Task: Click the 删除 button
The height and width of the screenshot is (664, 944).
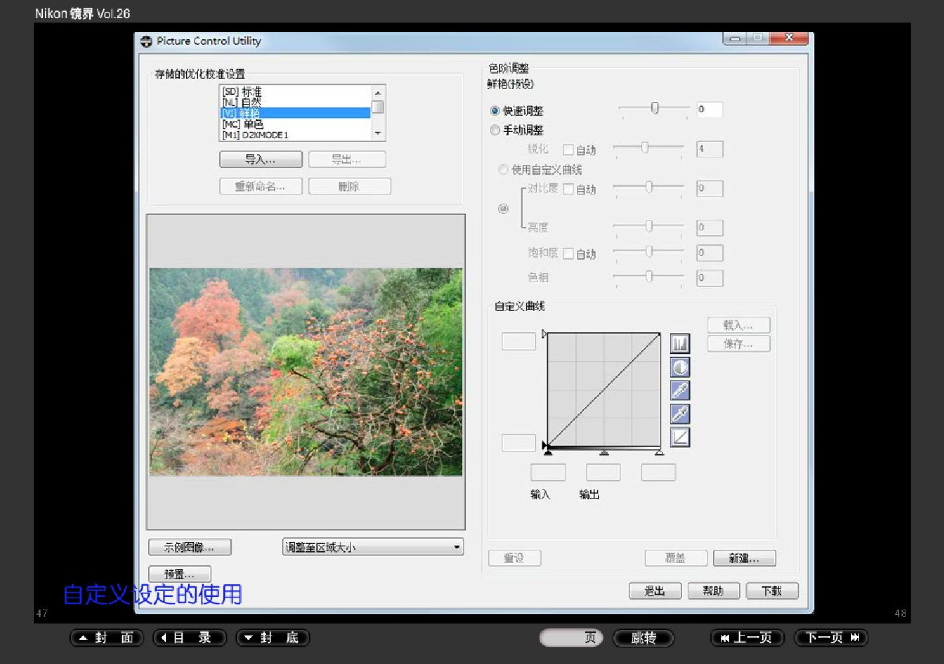Action: (x=349, y=187)
